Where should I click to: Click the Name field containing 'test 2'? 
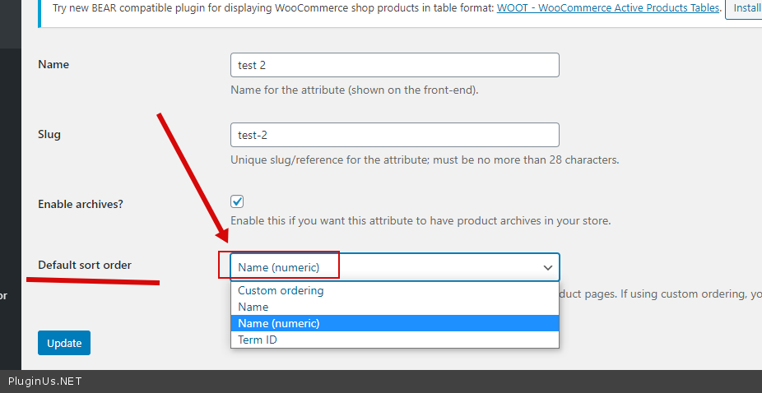point(394,65)
